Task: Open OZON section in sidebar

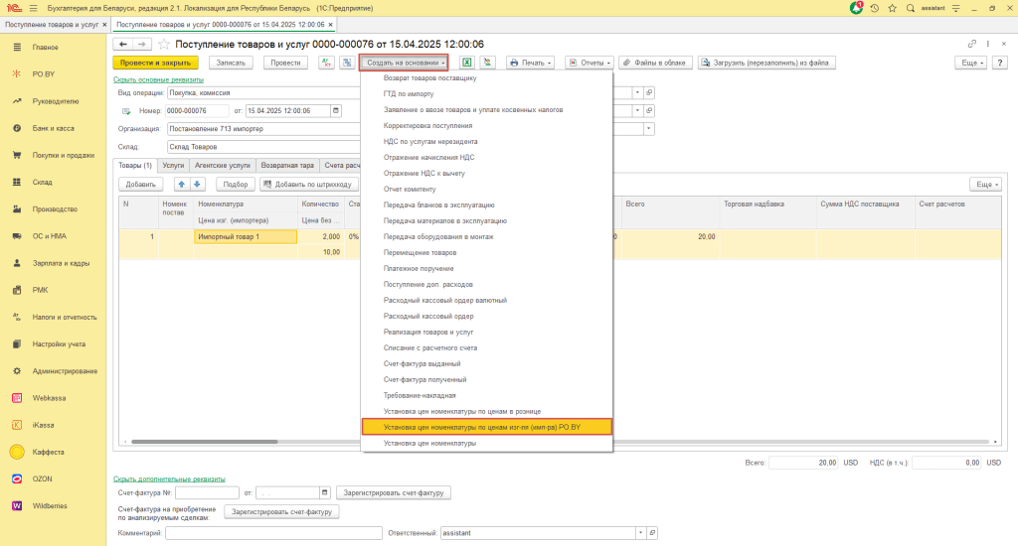Action: click(x=42, y=478)
